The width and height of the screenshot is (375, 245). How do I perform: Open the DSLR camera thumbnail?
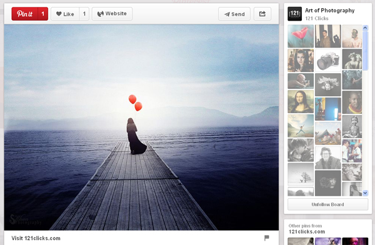pos(328,60)
